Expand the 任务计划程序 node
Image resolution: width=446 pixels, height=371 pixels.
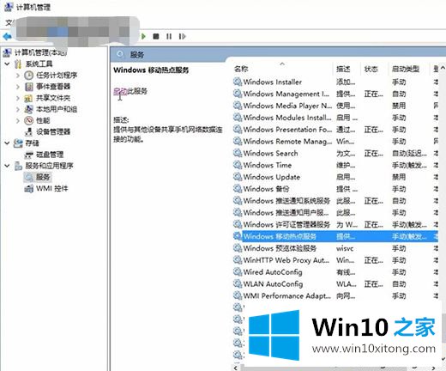(x=18, y=76)
